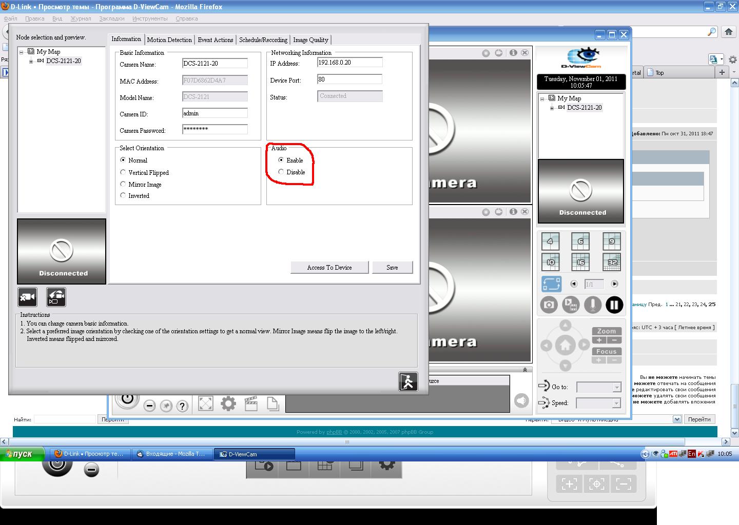Image resolution: width=739 pixels, height=525 pixels.
Task: Select Disable audio radio button
Action: coord(281,172)
